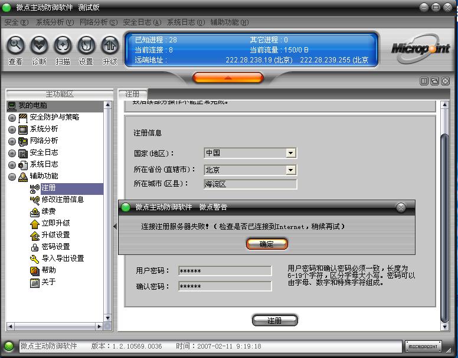Click the green status orb in status bar
The width and height of the screenshot is (458, 358).
tap(9, 346)
